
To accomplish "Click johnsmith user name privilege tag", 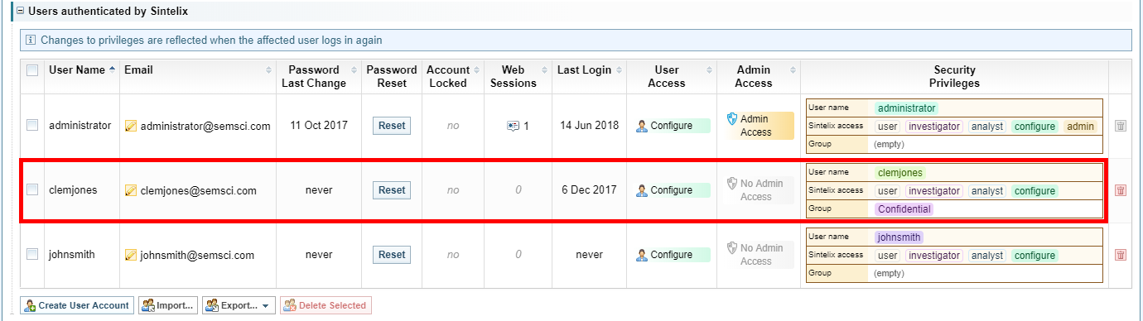I will pos(899,237).
